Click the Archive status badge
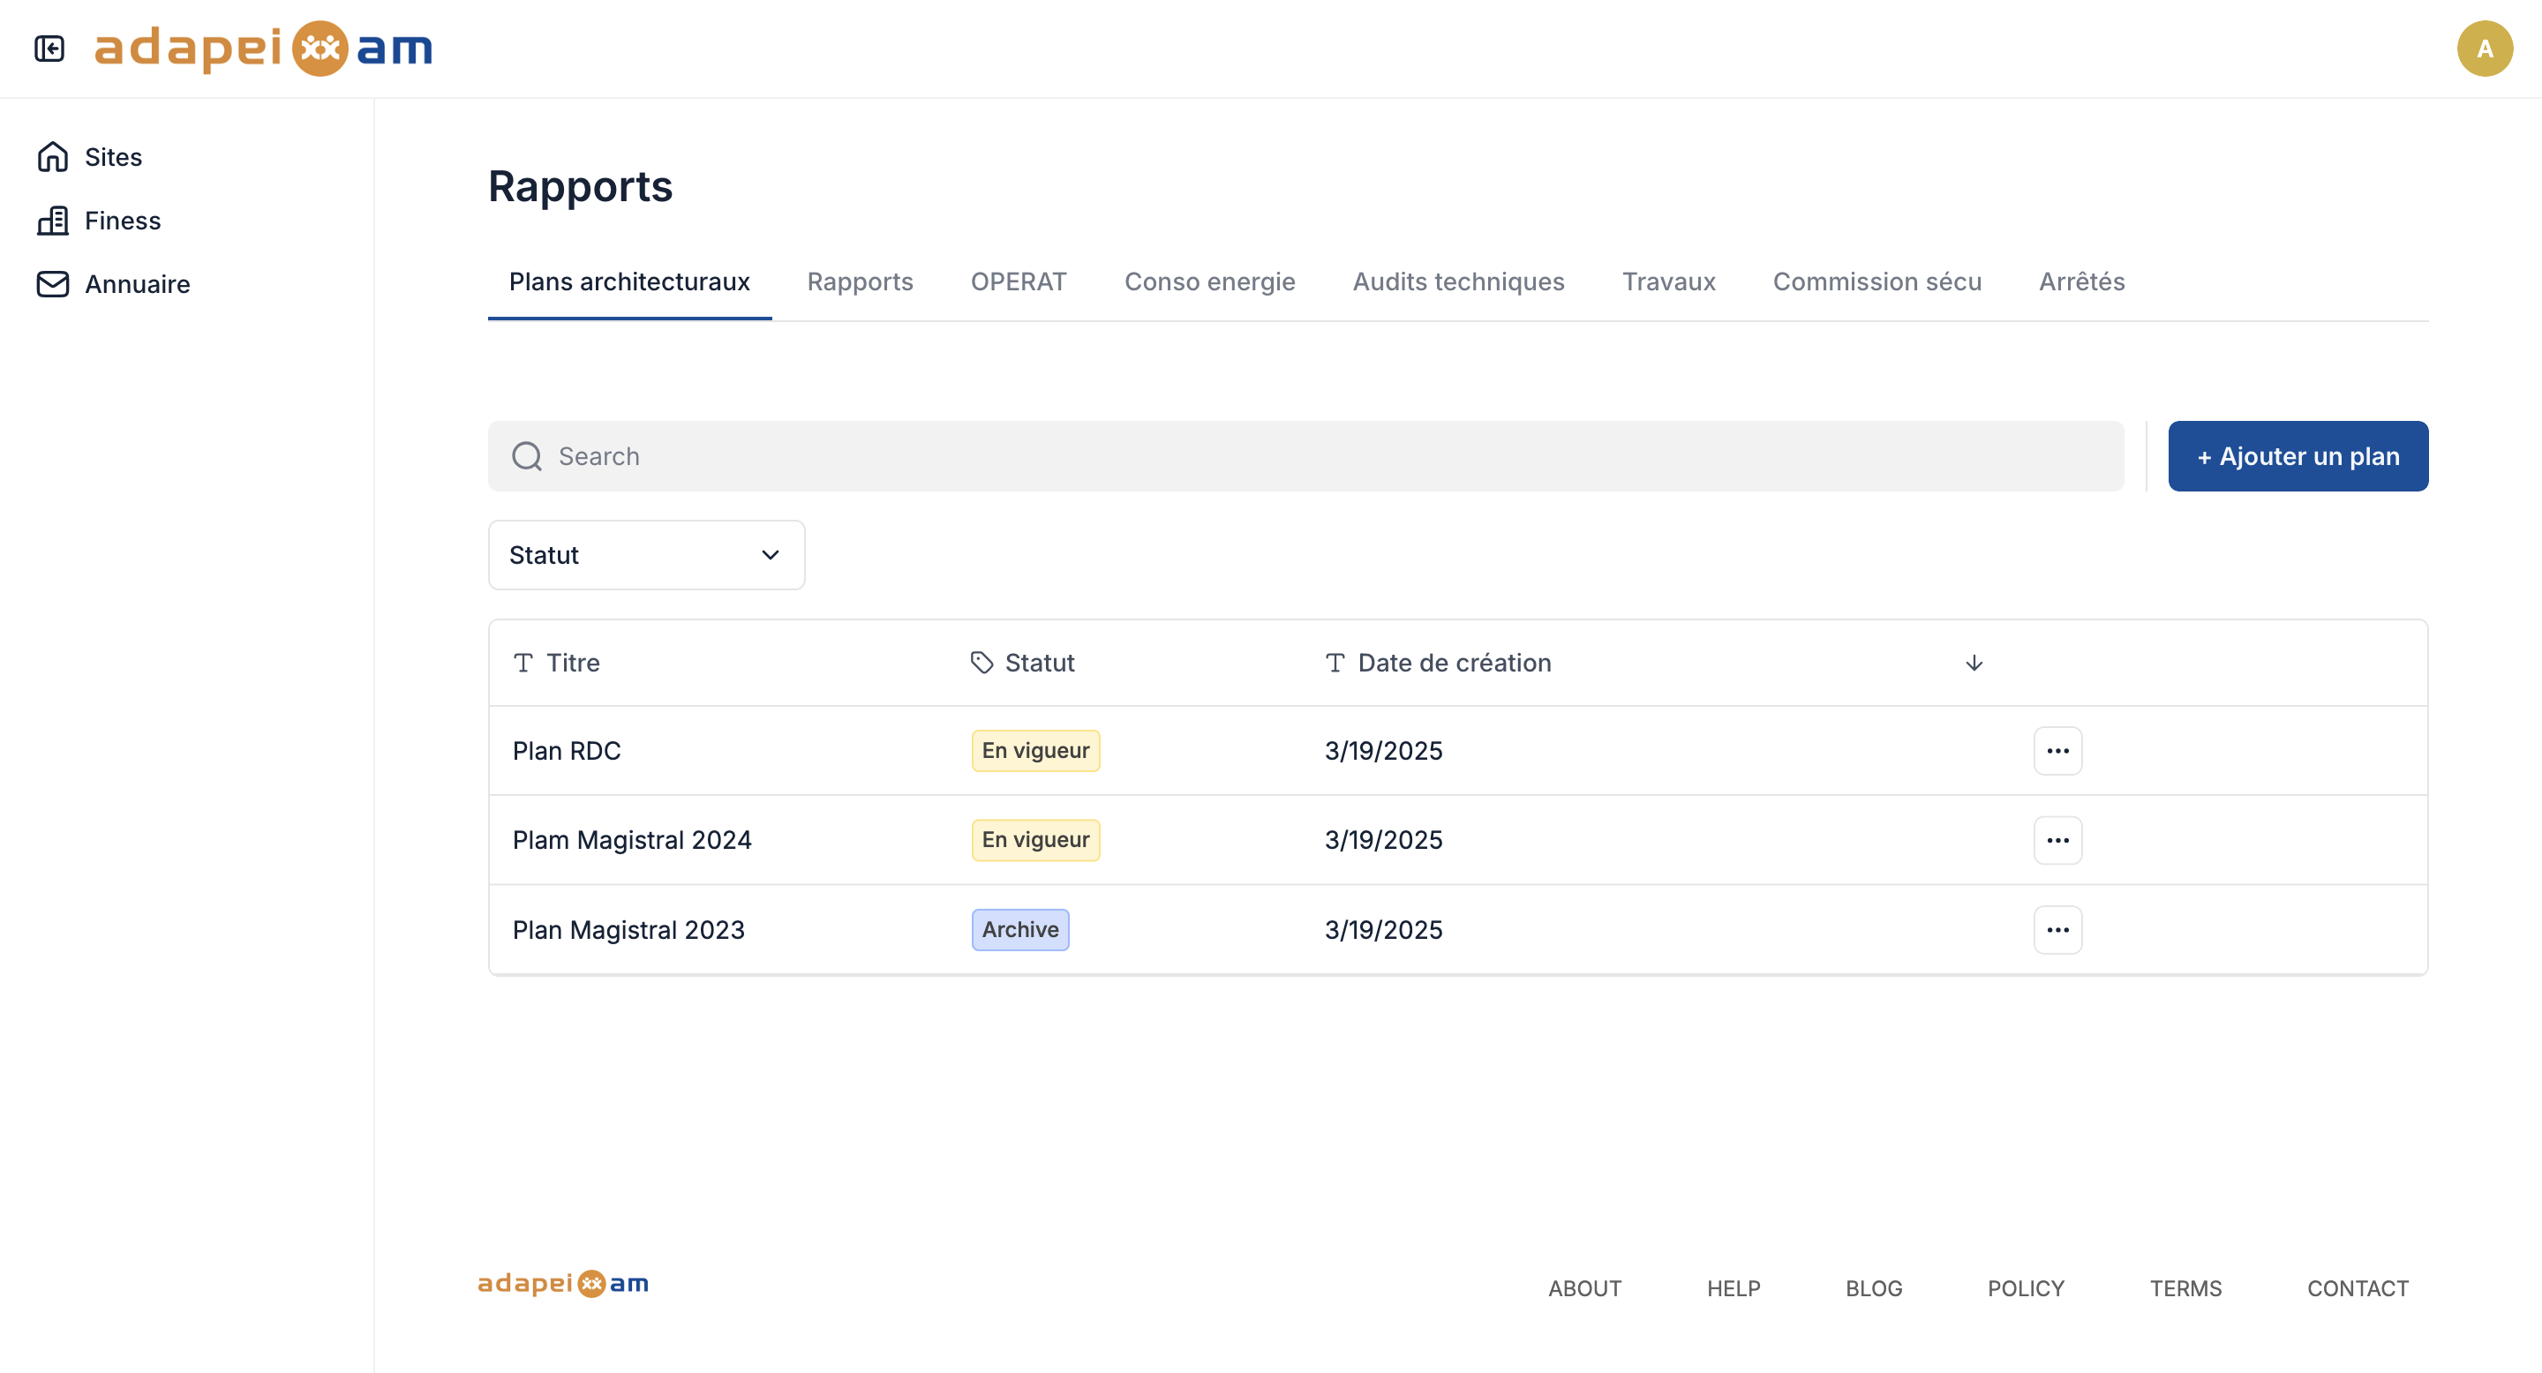Screen dimensions: 2542x1373 [x=1019, y=930]
